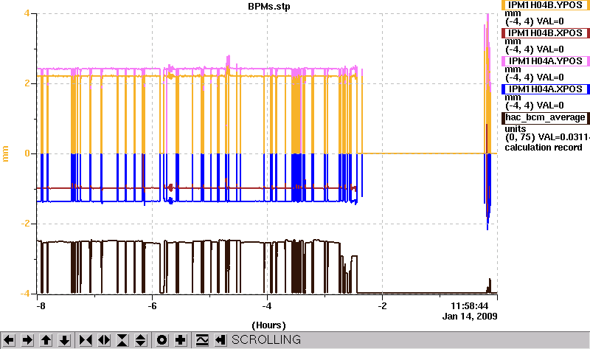The height and width of the screenshot is (349, 590).
Task: Select the IPM1H04A.YPOS legend entry
Action: click(x=546, y=61)
